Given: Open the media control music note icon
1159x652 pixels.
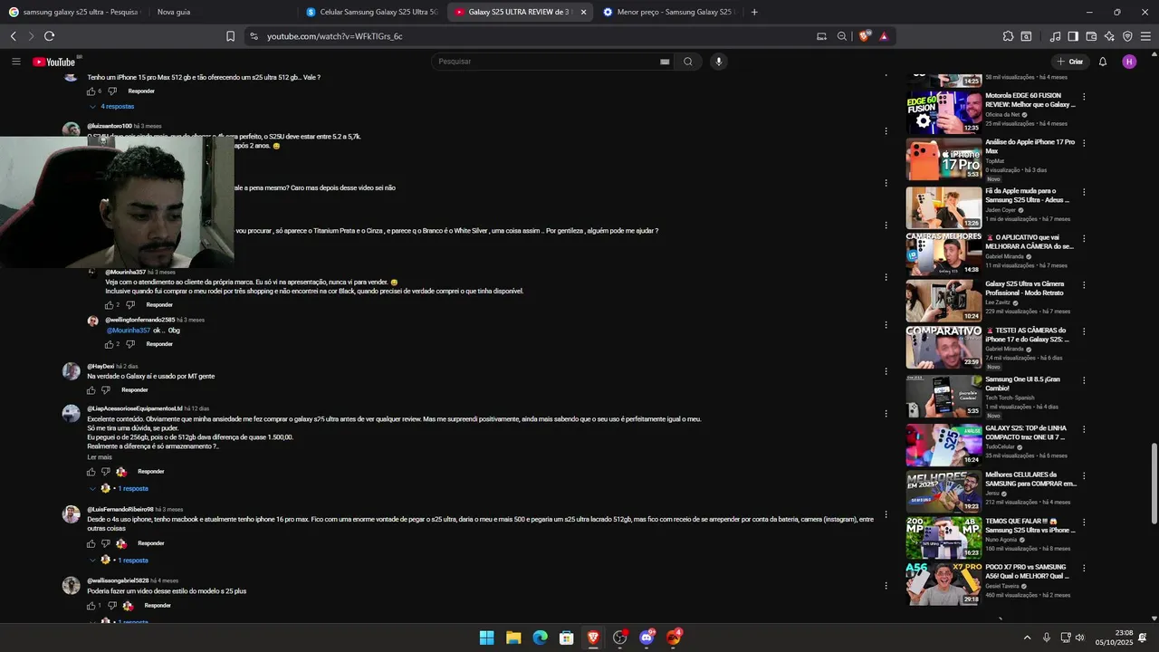Looking at the screenshot, I should [x=1055, y=36].
